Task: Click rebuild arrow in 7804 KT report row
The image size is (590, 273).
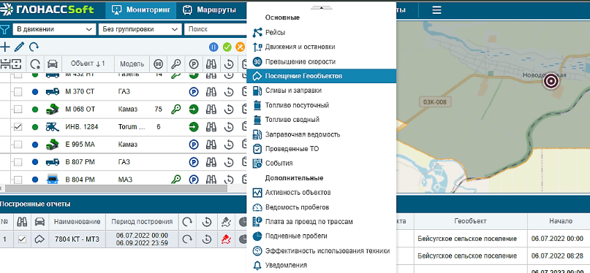Action: (x=187, y=239)
